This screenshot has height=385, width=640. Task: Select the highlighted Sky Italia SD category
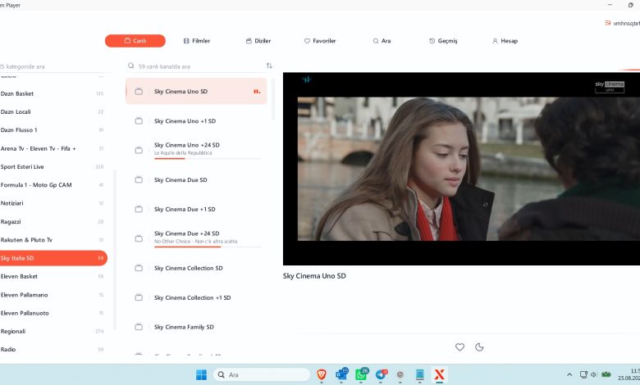[x=53, y=258]
